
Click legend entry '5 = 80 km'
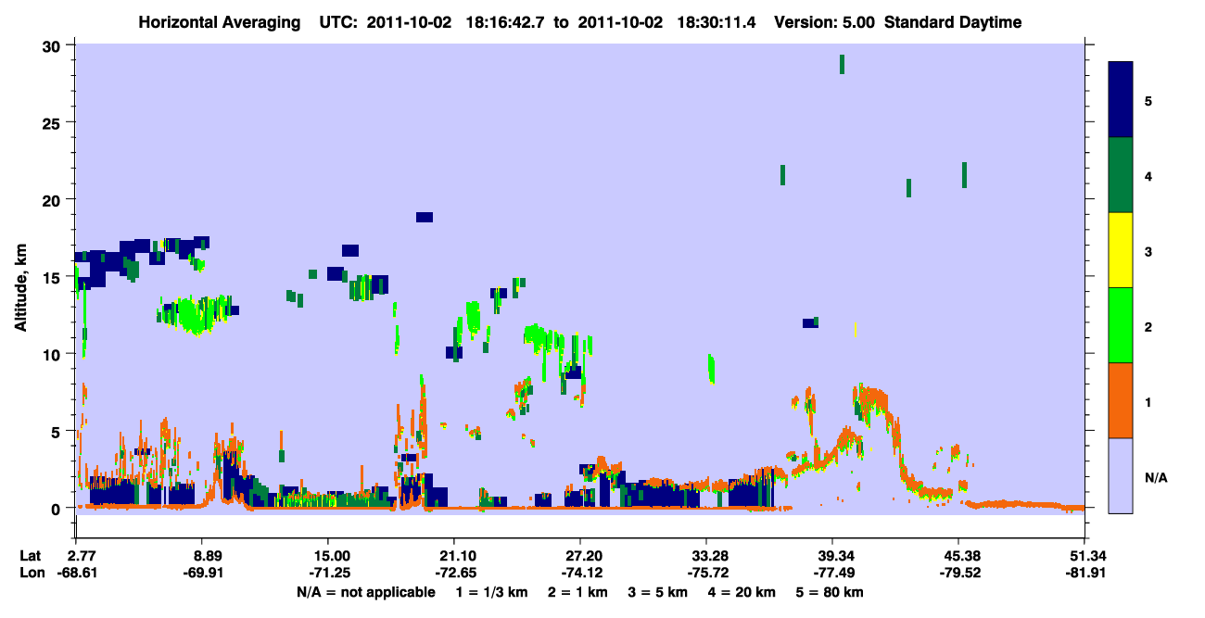point(831,592)
